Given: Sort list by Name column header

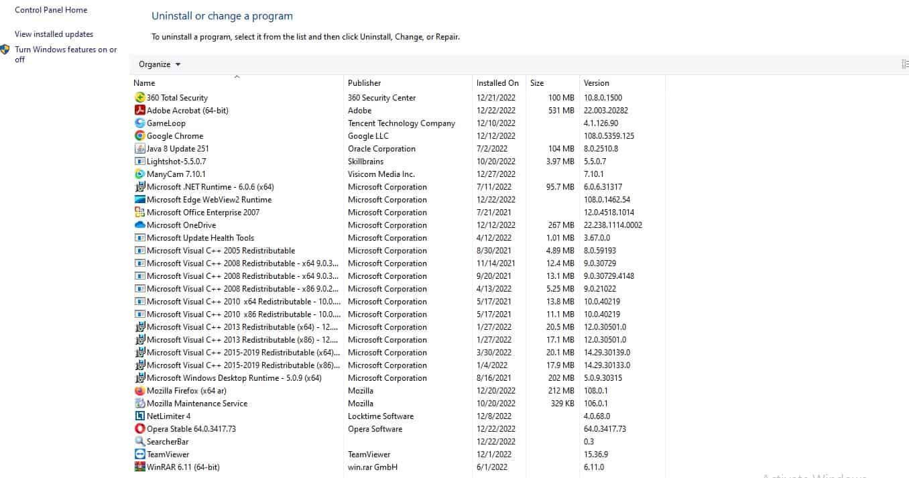Looking at the screenshot, I should [144, 83].
